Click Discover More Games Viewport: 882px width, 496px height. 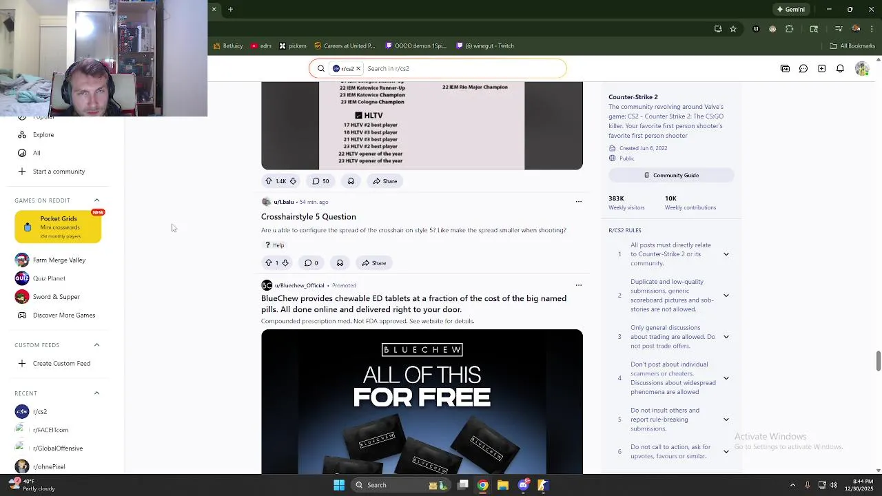coord(63,316)
